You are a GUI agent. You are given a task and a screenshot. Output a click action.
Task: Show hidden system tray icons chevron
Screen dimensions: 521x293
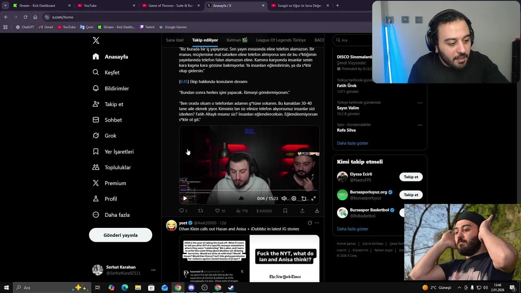(x=459, y=288)
